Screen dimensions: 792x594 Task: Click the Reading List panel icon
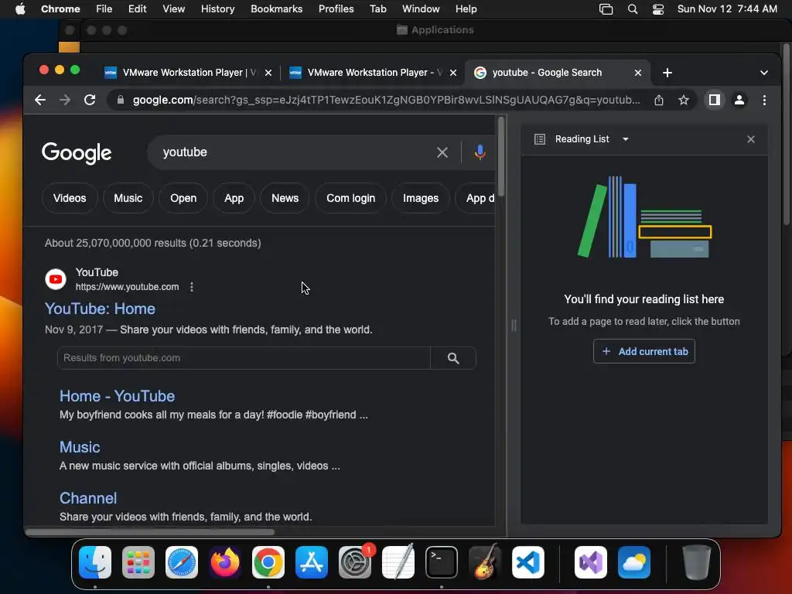point(539,139)
